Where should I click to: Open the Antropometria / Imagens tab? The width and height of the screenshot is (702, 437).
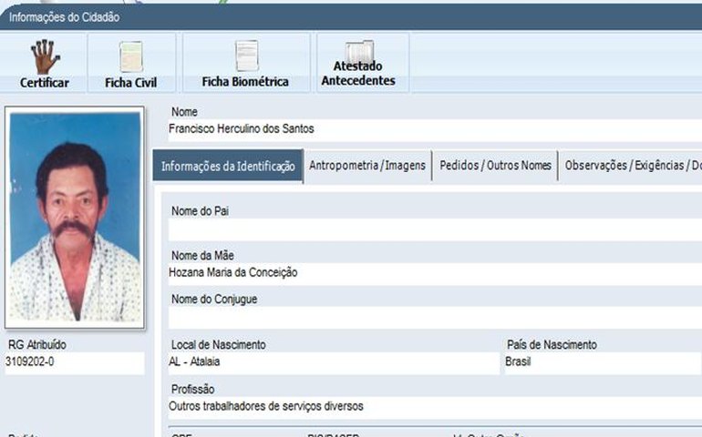[x=367, y=167]
